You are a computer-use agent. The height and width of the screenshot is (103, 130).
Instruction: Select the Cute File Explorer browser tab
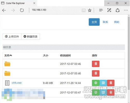click(x=18, y=3)
